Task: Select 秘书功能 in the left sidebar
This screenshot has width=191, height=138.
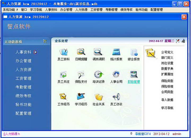Action: coord(23,104)
